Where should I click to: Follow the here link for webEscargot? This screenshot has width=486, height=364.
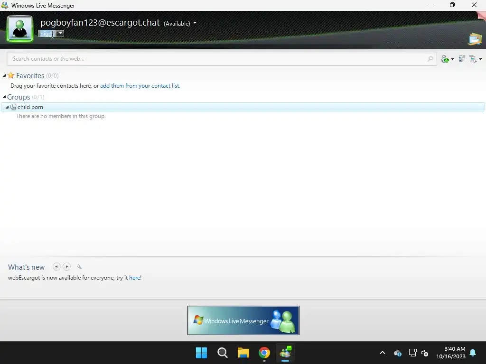tap(135, 278)
